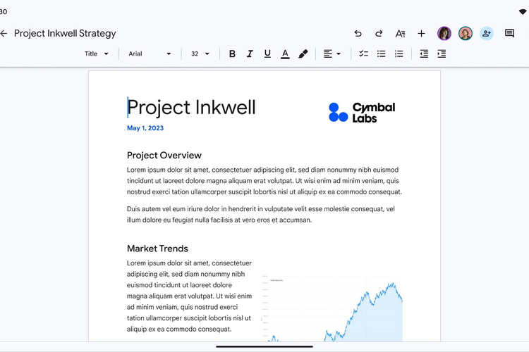Open the comments panel icon
The width and height of the screenshot is (529, 352).
(x=509, y=33)
